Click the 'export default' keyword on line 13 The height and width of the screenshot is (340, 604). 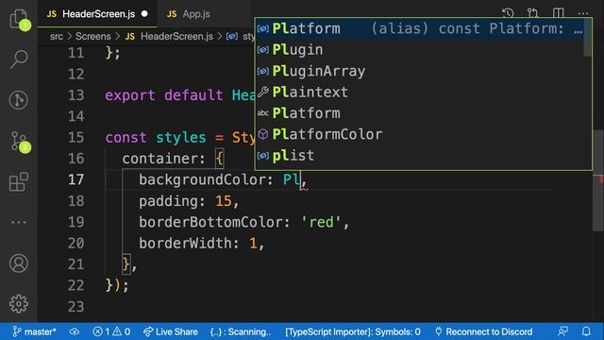[x=163, y=95]
